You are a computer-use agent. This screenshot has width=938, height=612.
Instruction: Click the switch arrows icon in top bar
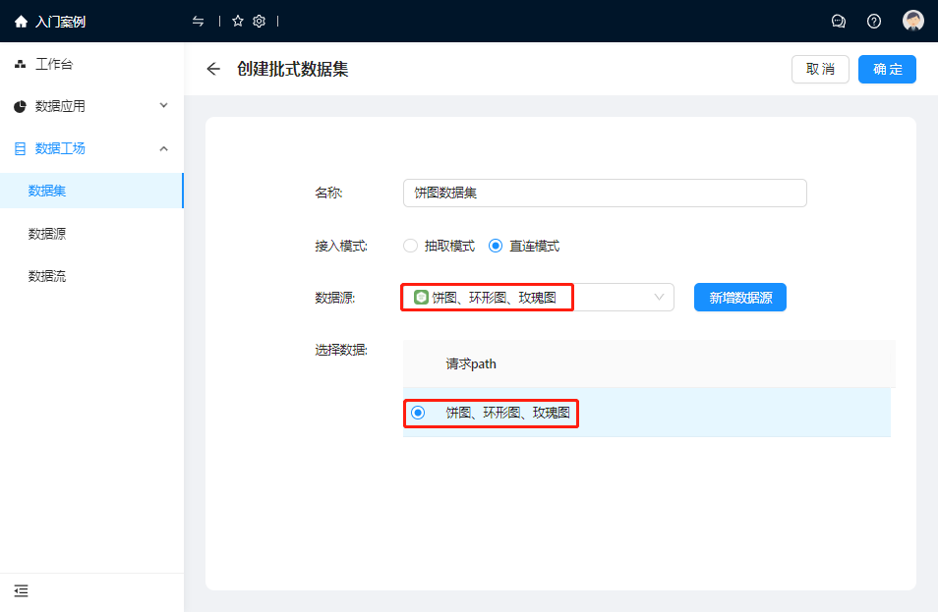(x=199, y=21)
